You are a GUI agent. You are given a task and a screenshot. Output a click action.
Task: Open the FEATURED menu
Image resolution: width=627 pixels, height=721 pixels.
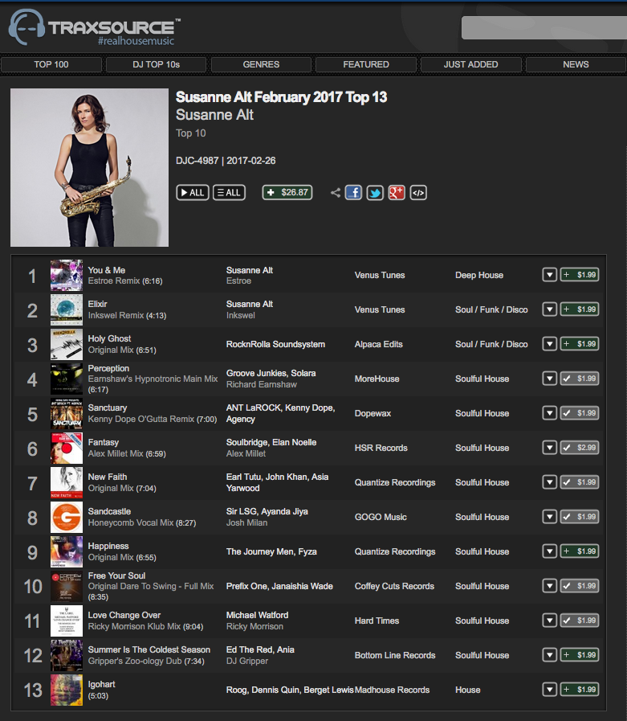366,64
